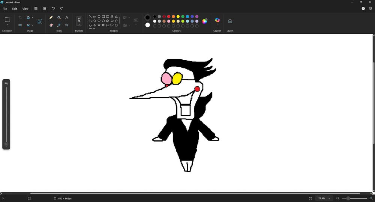Select Colour 1 black primary swatch
Image resolution: width=375 pixels, height=202 pixels.
(x=147, y=17)
